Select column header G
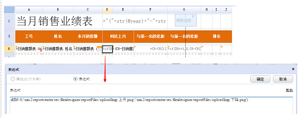This screenshot has height=118, width=301. pos(184,9)
